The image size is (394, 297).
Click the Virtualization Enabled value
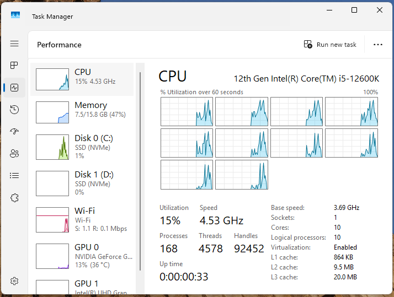coord(345,247)
